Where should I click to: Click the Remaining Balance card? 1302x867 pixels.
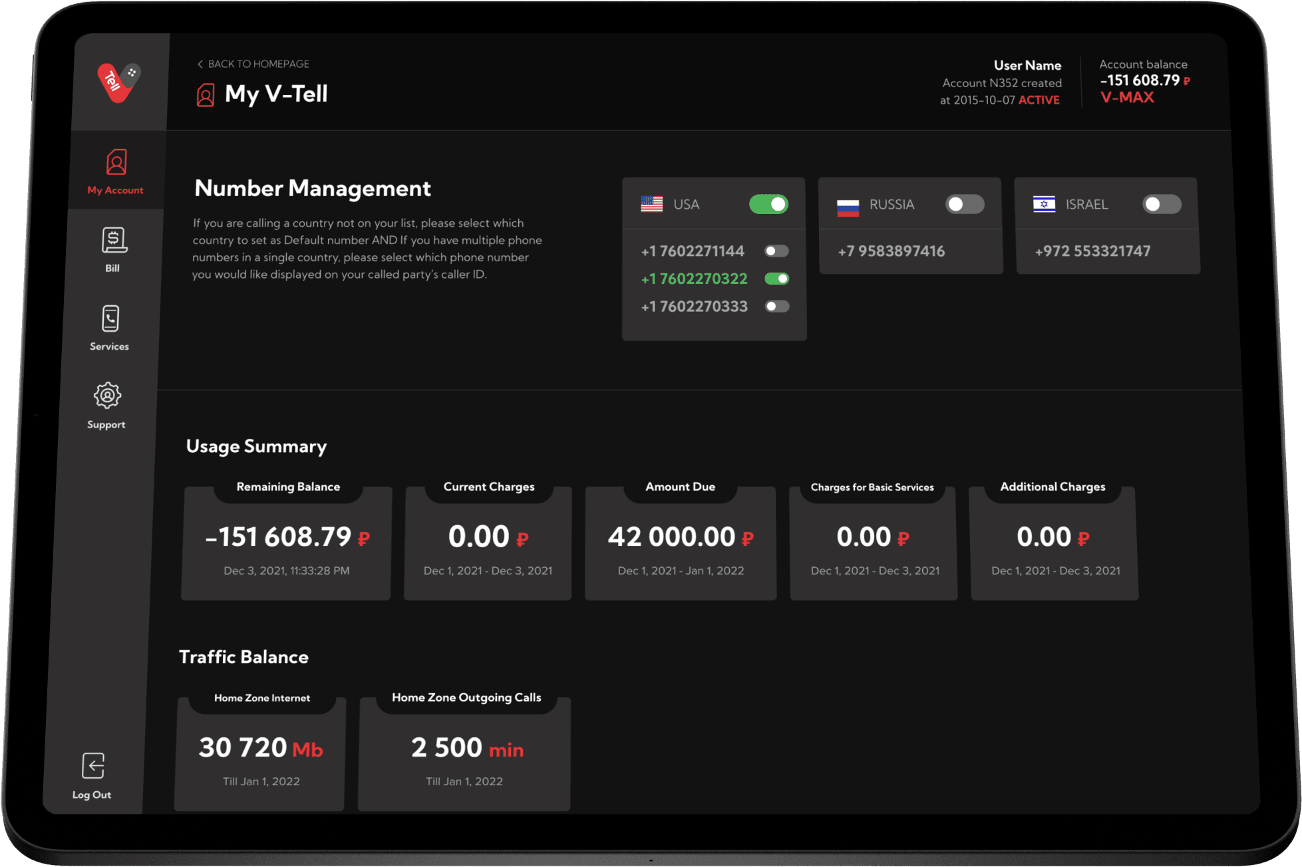[287, 543]
